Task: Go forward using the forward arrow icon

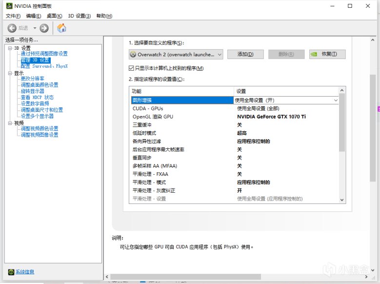Action: click(x=44, y=28)
